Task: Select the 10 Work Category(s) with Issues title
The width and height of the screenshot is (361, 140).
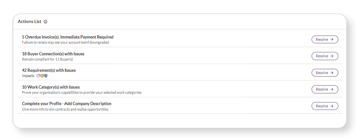Action: [x=51, y=87]
